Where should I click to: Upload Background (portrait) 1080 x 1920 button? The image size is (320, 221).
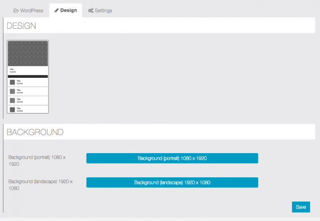click(x=172, y=158)
